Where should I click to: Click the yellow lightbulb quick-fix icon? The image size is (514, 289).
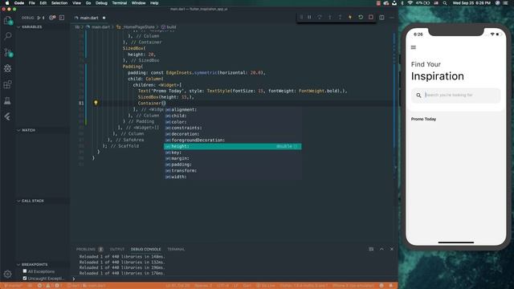point(96,103)
